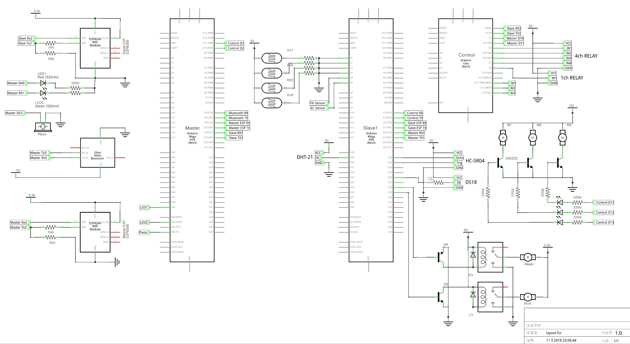Click the Slave RX3 net label
Image resolution: width=630 pixels, height=344 pixels.
point(512,28)
